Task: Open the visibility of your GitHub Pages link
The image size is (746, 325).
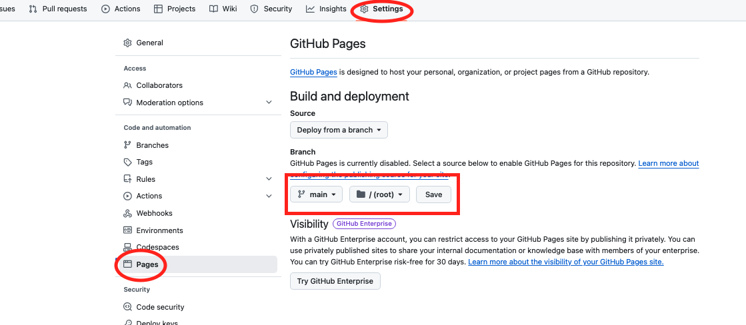Action: click(566, 262)
